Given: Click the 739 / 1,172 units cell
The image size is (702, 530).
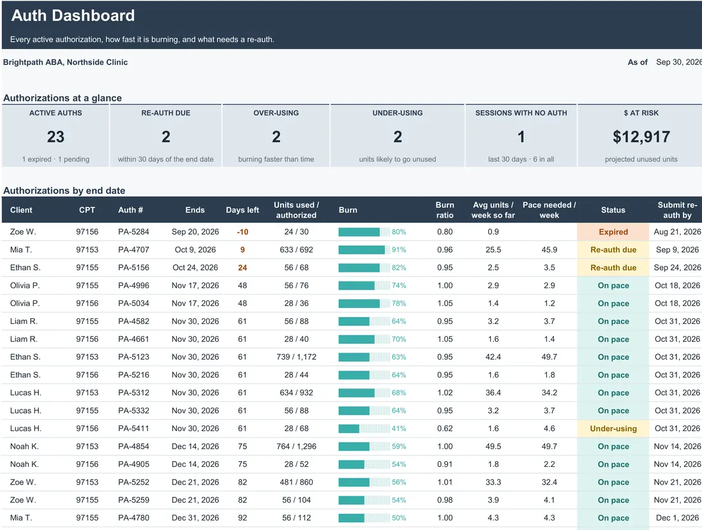Looking at the screenshot, I should pyautogui.click(x=296, y=357).
